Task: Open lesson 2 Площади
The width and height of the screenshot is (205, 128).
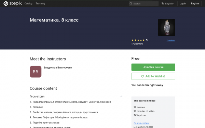Action: pos(38,107)
